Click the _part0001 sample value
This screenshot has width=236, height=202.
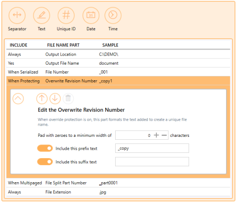tap(109, 183)
